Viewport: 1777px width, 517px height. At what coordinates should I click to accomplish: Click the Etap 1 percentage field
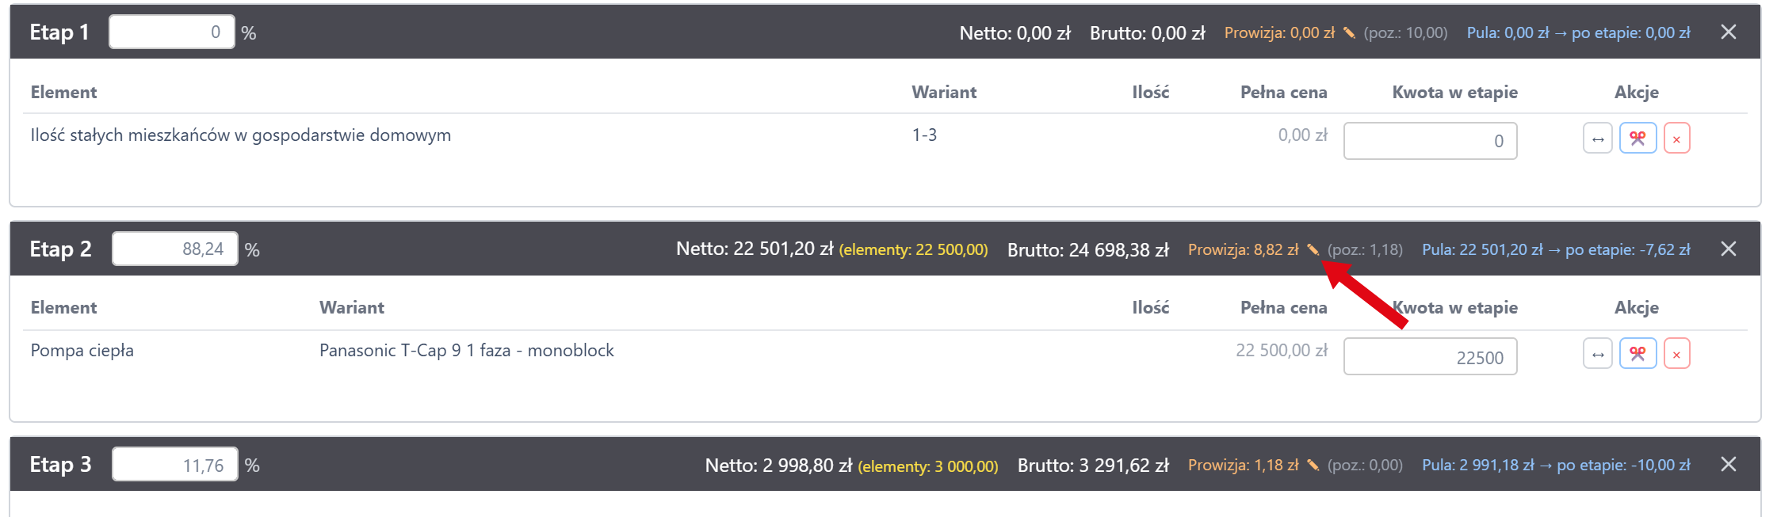pyautogui.click(x=172, y=32)
